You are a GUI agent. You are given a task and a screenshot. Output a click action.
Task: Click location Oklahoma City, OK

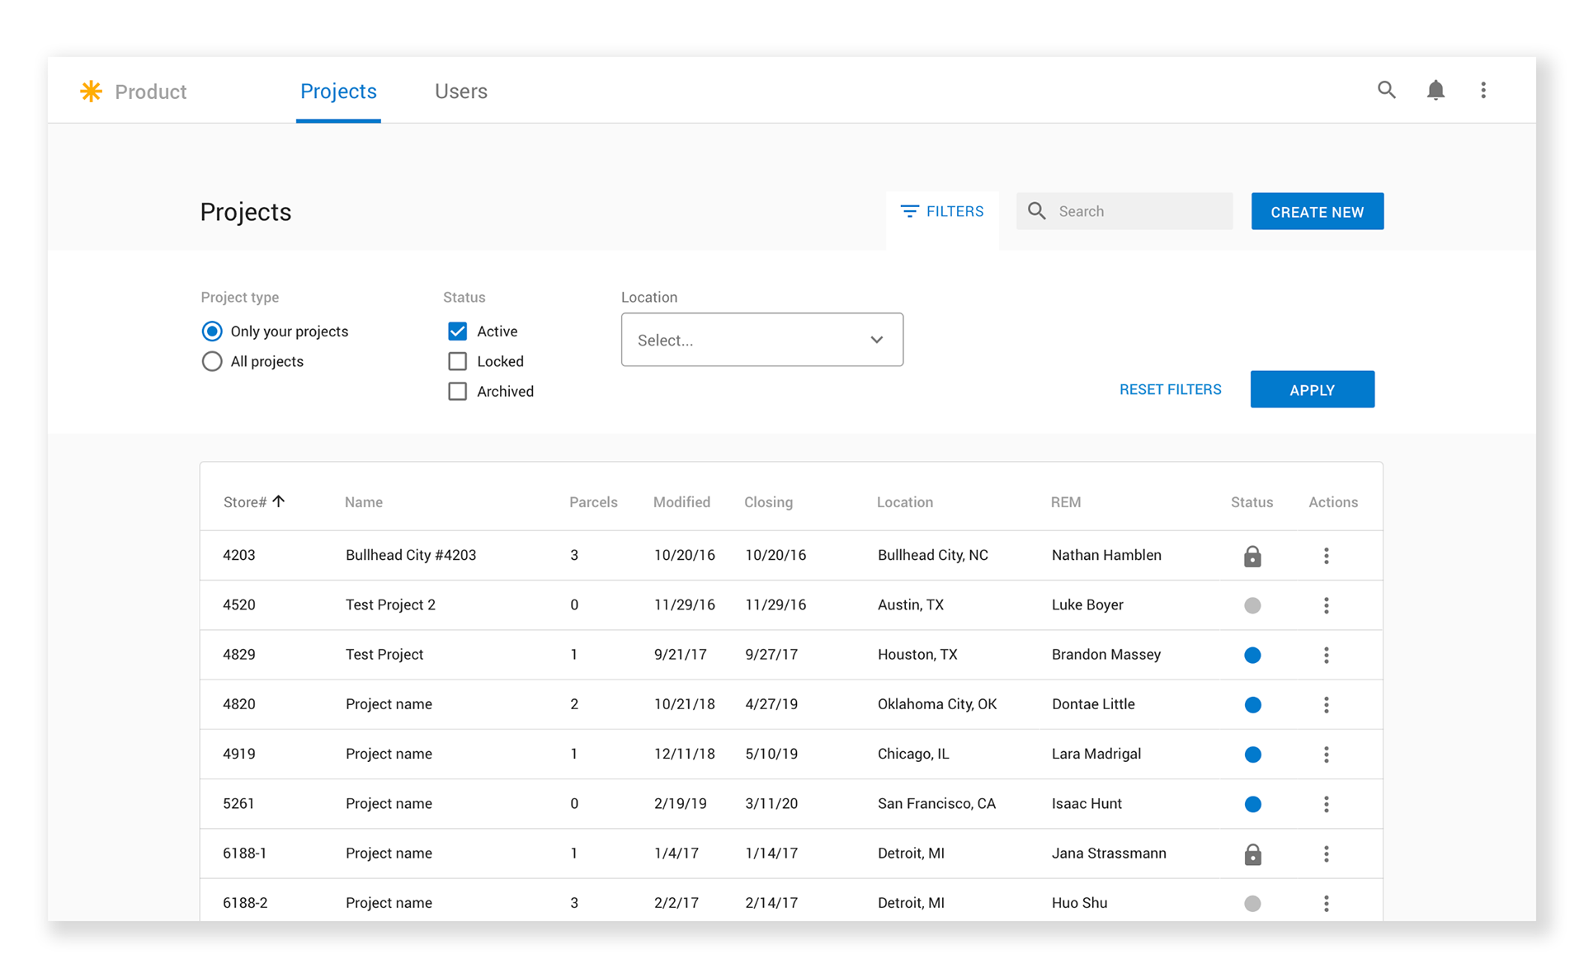[x=937, y=703]
